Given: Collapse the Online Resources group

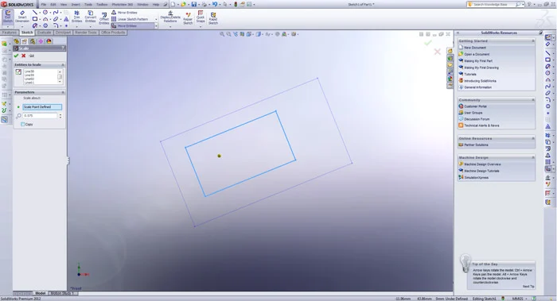Looking at the screenshot, I should point(532,139).
